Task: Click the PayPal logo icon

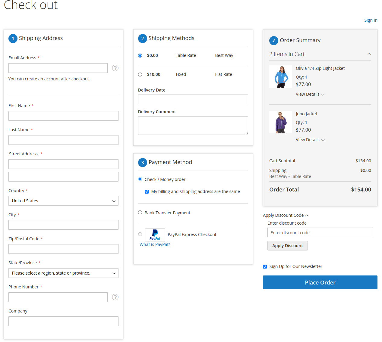Action: pos(155,235)
